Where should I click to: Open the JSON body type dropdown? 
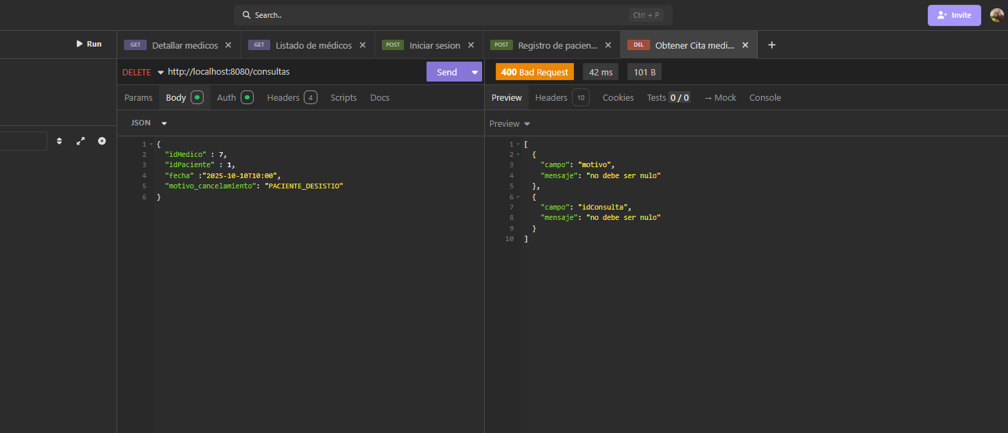pos(149,123)
